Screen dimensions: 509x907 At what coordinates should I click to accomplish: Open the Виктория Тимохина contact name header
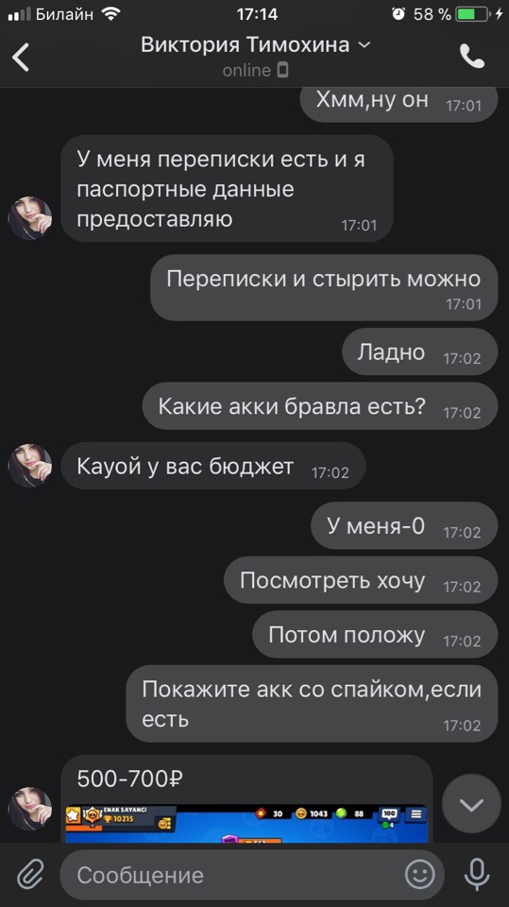(x=245, y=44)
